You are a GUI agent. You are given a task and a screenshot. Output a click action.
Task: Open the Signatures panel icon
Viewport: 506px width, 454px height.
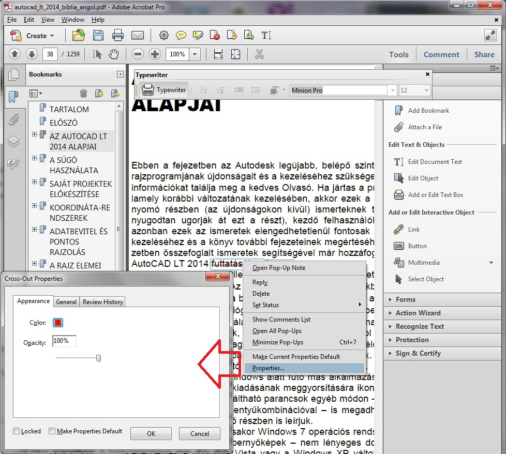coord(13,164)
